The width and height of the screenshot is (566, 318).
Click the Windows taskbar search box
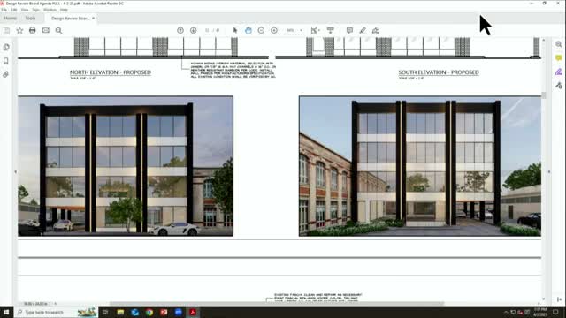point(56,312)
